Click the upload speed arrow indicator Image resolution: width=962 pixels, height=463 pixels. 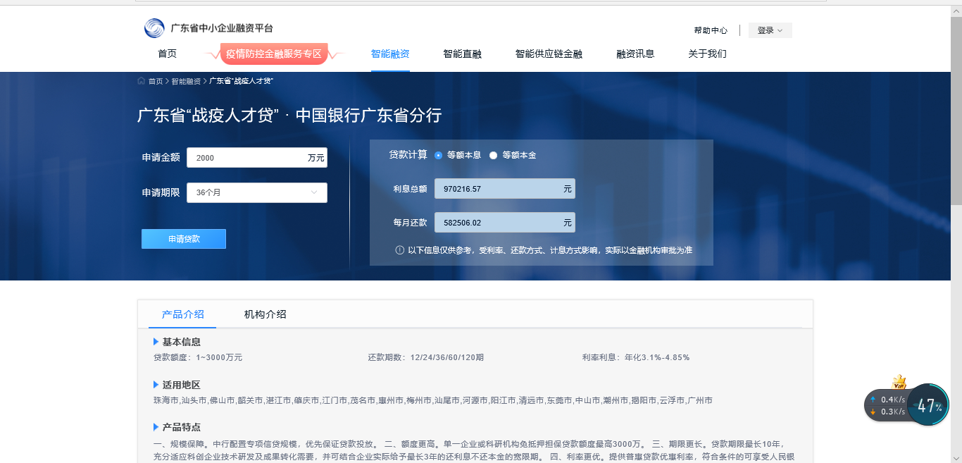click(x=873, y=400)
